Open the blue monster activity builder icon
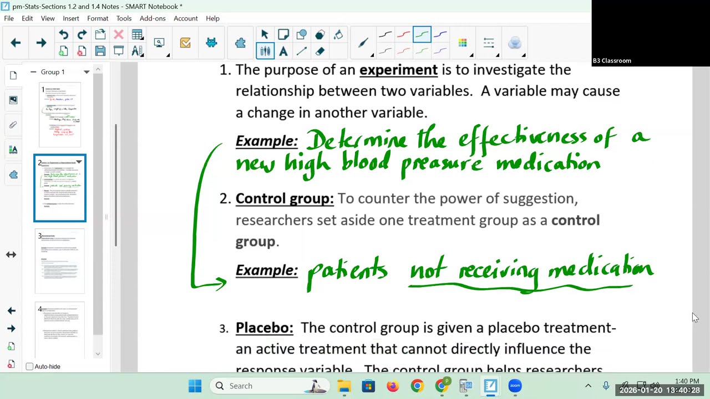This screenshot has height=399, width=710. (x=211, y=43)
